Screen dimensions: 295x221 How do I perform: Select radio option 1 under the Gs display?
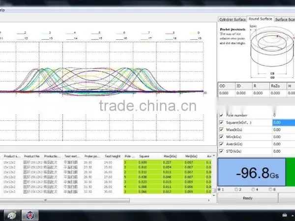coord(219,190)
